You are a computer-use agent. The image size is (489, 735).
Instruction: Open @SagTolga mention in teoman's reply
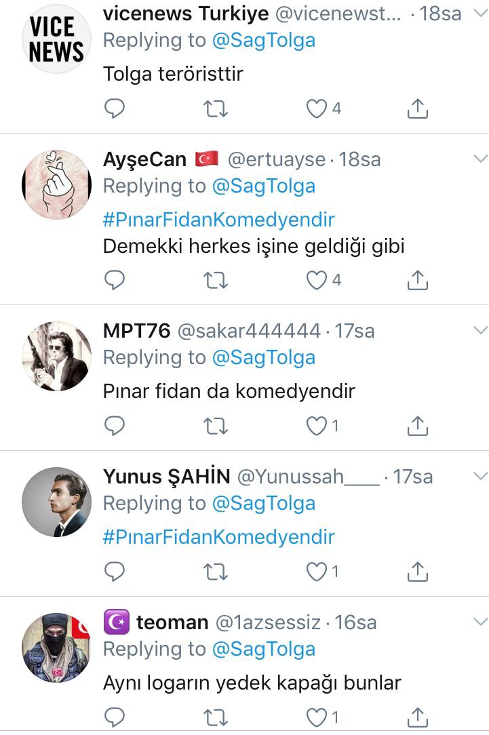pyautogui.click(x=263, y=649)
